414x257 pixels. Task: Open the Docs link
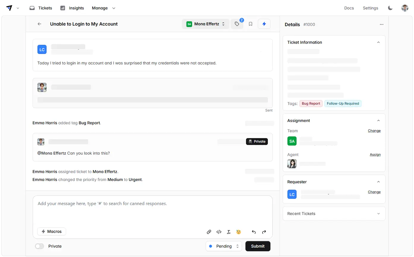pyautogui.click(x=349, y=8)
